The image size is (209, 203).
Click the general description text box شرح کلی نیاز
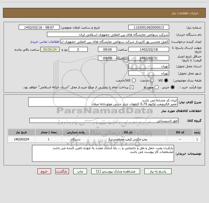point(103,102)
